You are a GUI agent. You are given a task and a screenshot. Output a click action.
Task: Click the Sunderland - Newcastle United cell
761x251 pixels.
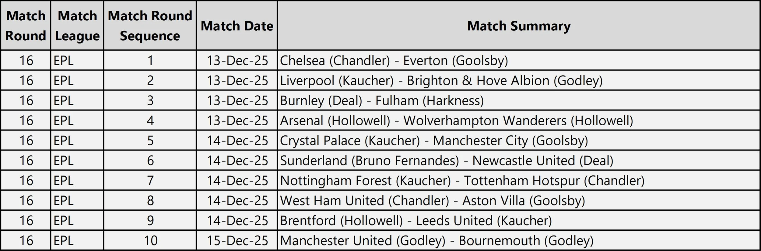[519, 161]
